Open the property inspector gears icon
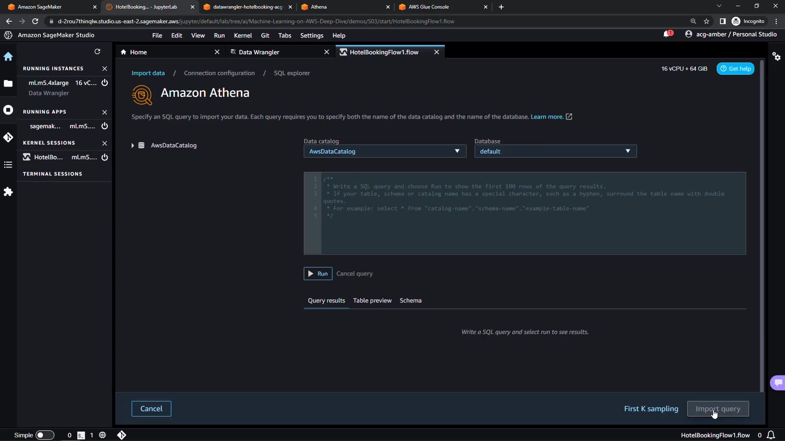 coord(776,57)
